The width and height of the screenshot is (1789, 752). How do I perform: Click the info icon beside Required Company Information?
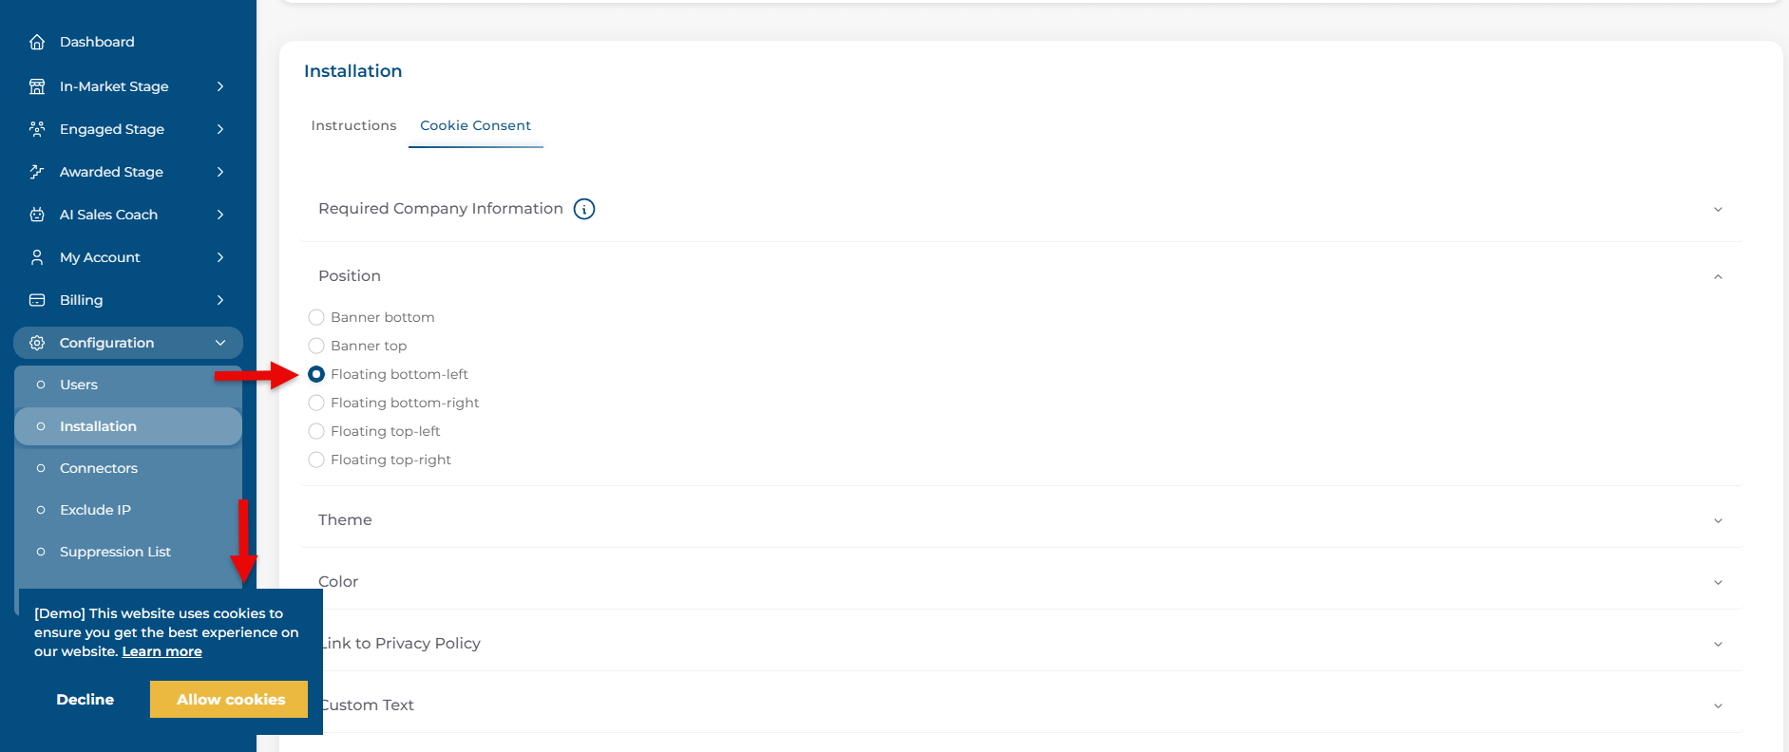tap(584, 209)
